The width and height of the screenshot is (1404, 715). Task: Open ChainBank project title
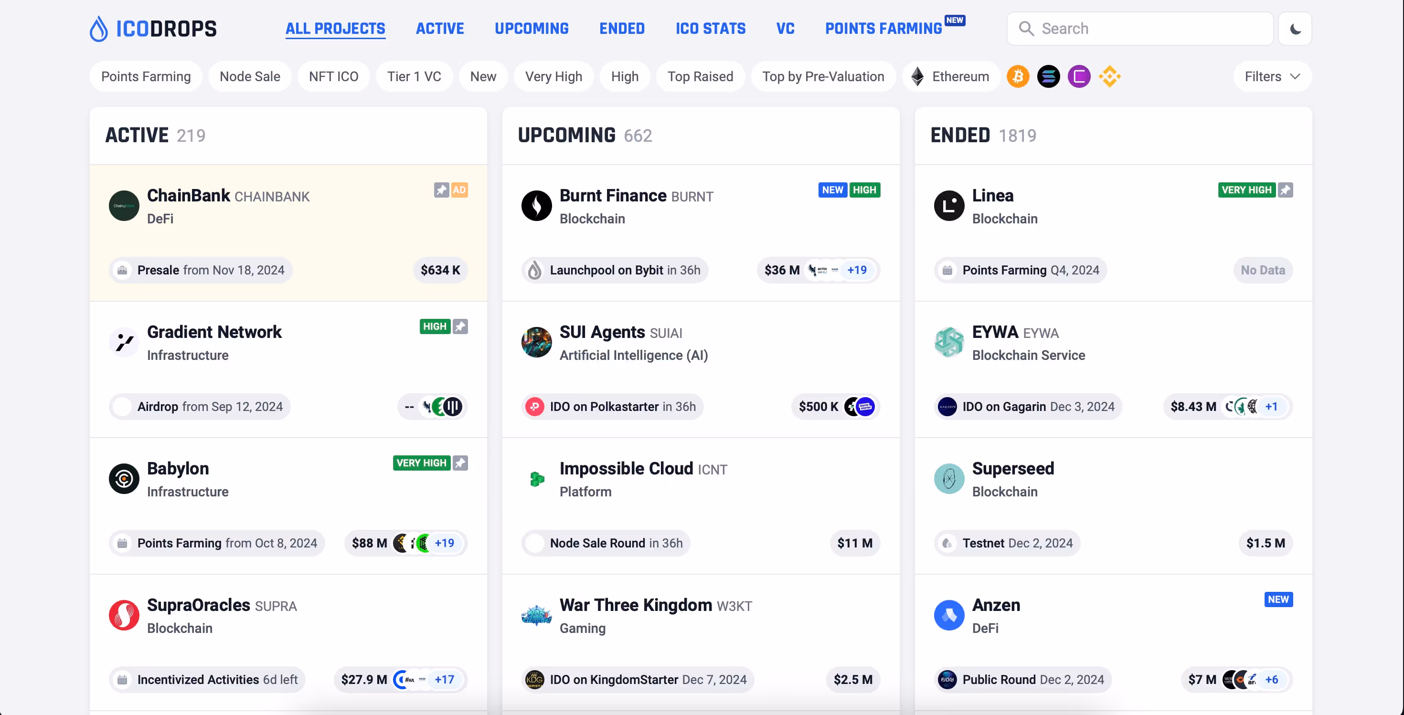(x=189, y=196)
